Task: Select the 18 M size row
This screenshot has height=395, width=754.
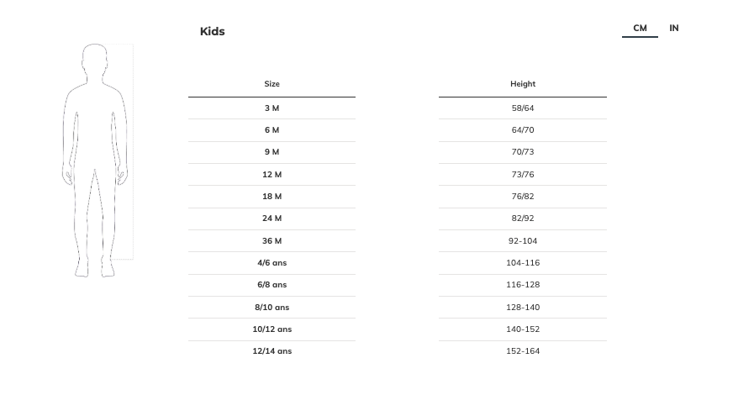Action: pyautogui.click(x=272, y=197)
